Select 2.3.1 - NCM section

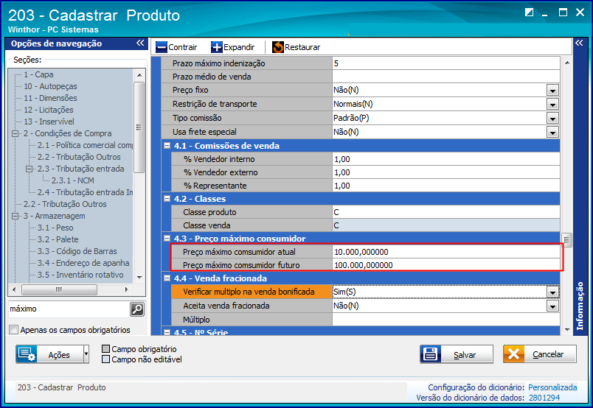(72, 180)
